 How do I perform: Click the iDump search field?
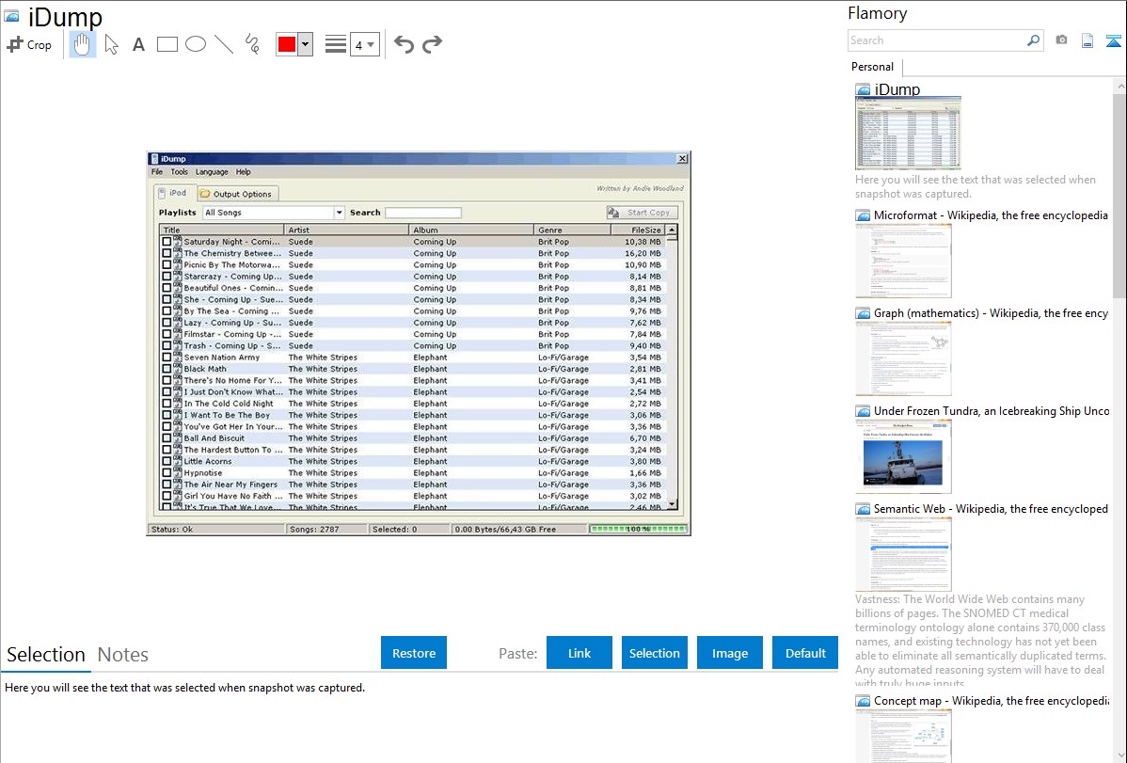coord(423,213)
